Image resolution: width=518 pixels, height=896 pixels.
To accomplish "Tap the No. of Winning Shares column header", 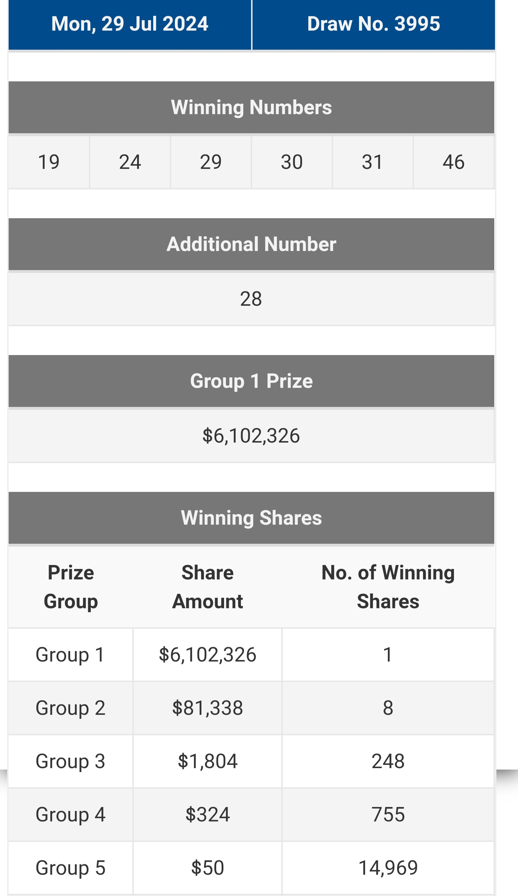I will 388,587.
